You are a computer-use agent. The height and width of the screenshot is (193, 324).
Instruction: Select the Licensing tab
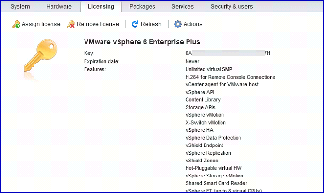(x=101, y=7)
